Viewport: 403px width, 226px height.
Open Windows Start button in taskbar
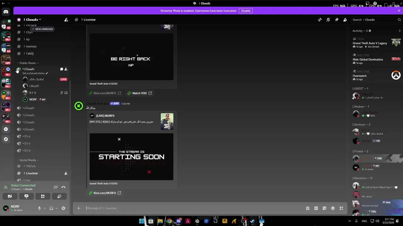pyautogui.click(x=142, y=221)
